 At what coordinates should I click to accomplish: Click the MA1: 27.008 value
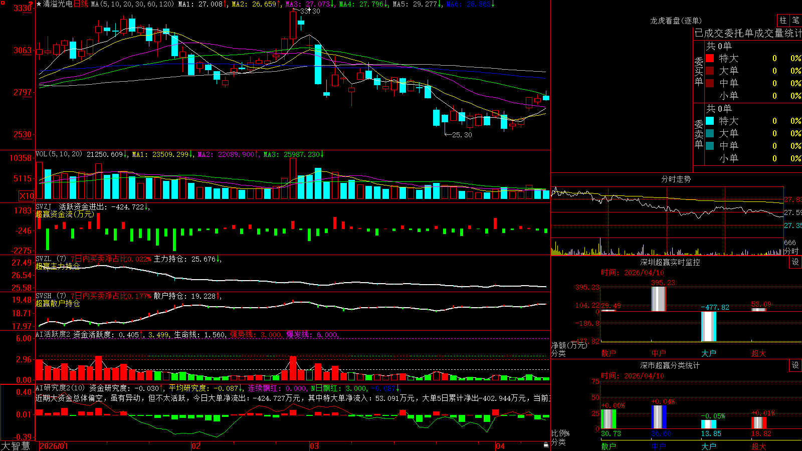202,4
